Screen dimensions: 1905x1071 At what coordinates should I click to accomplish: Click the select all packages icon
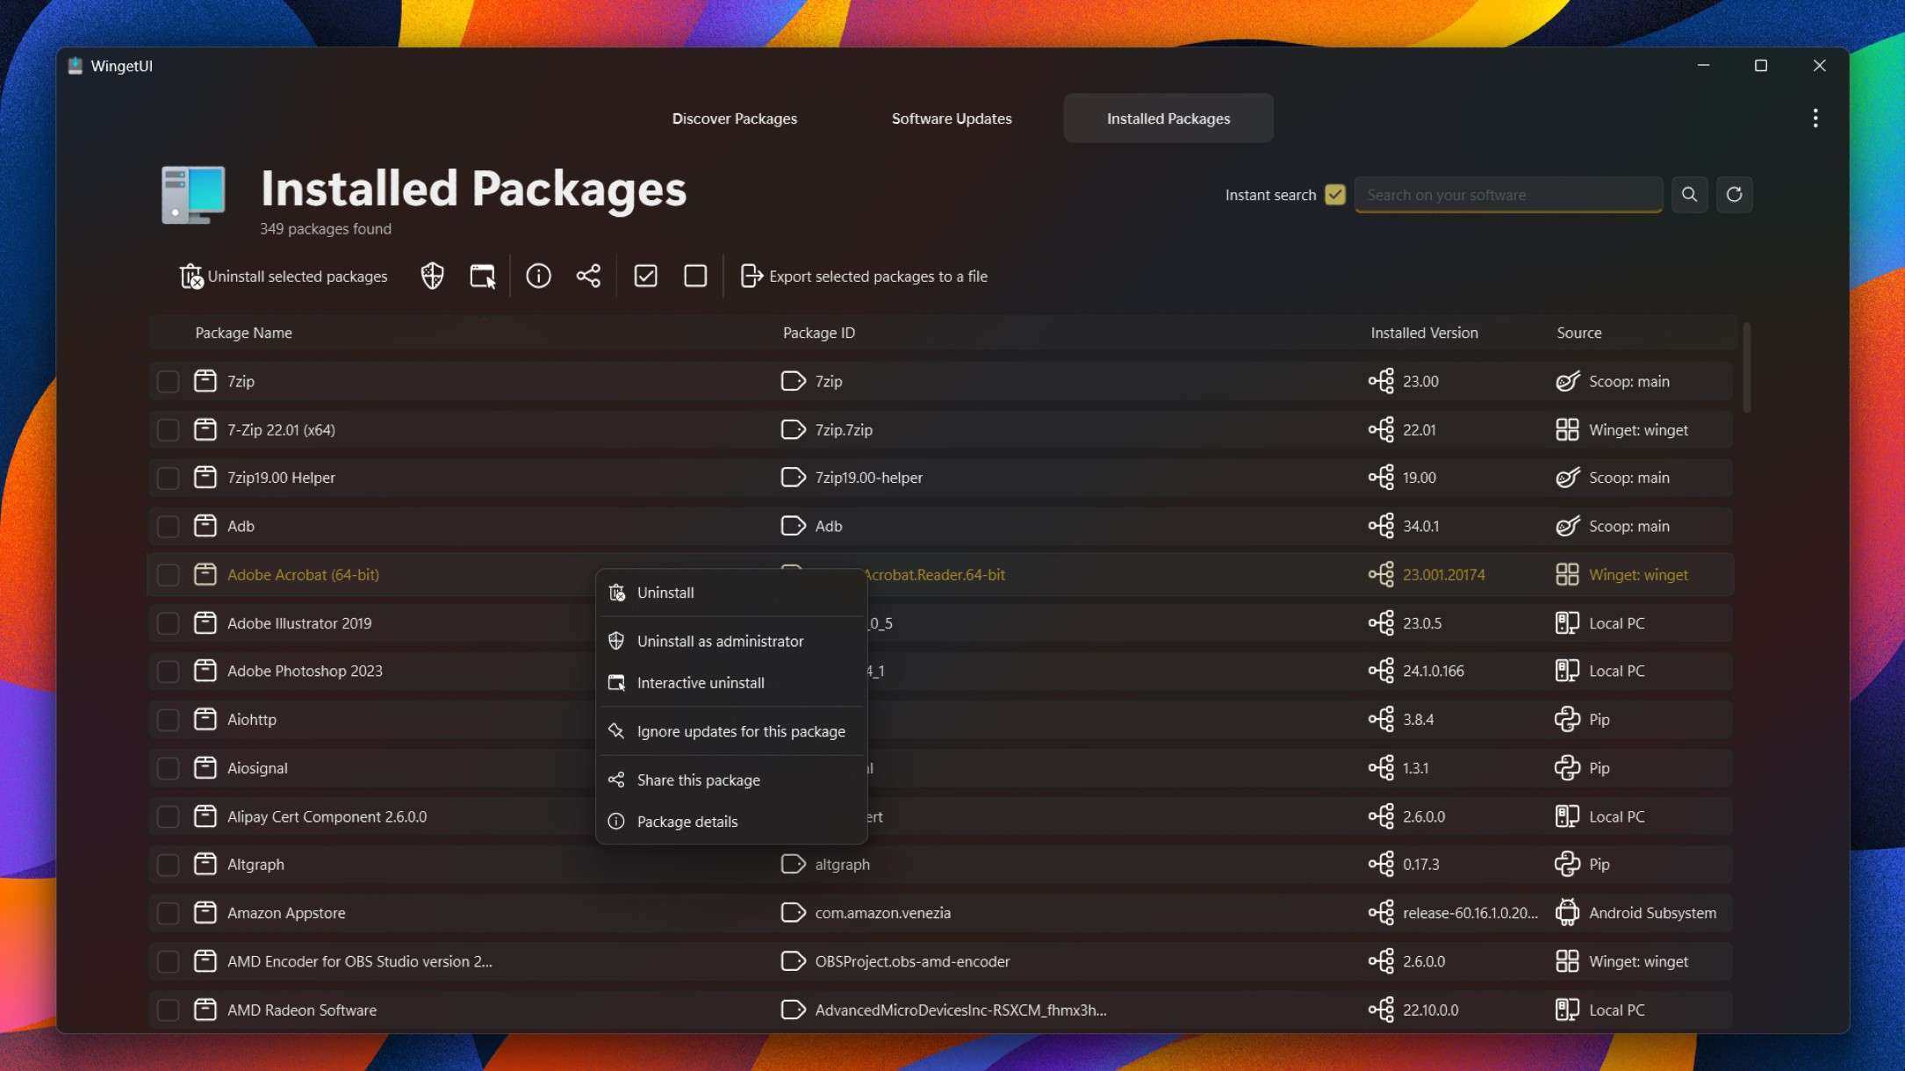coord(645,277)
